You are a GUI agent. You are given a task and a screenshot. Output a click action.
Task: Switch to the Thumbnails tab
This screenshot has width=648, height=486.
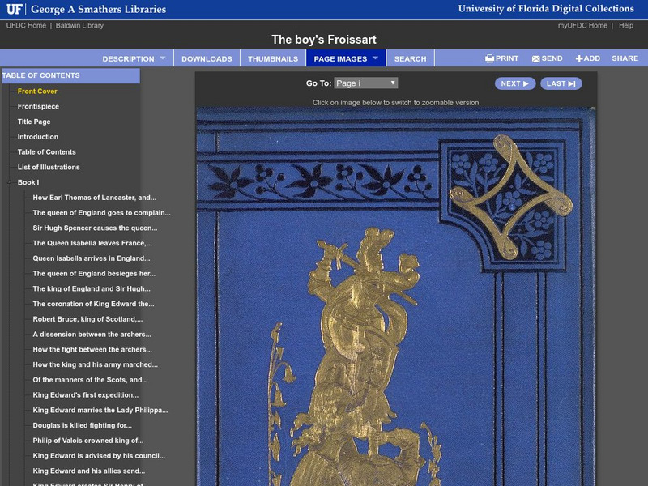(272, 58)
